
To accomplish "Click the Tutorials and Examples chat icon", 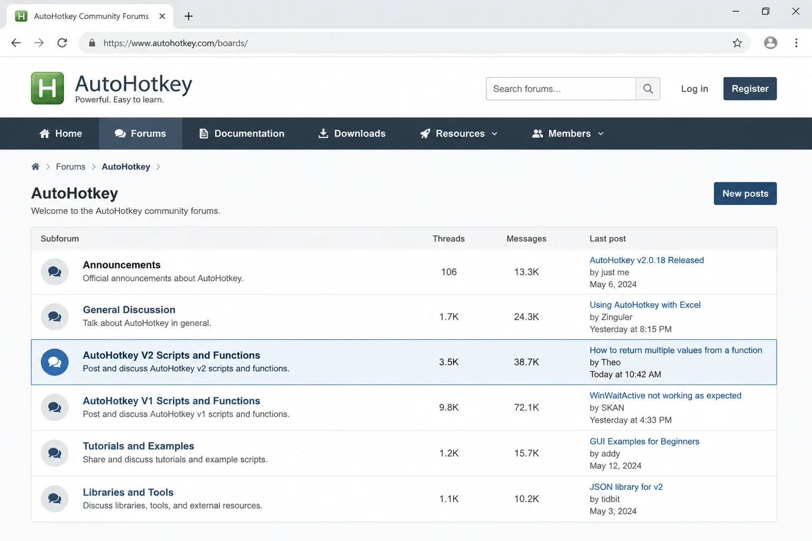I will point(54,453).
